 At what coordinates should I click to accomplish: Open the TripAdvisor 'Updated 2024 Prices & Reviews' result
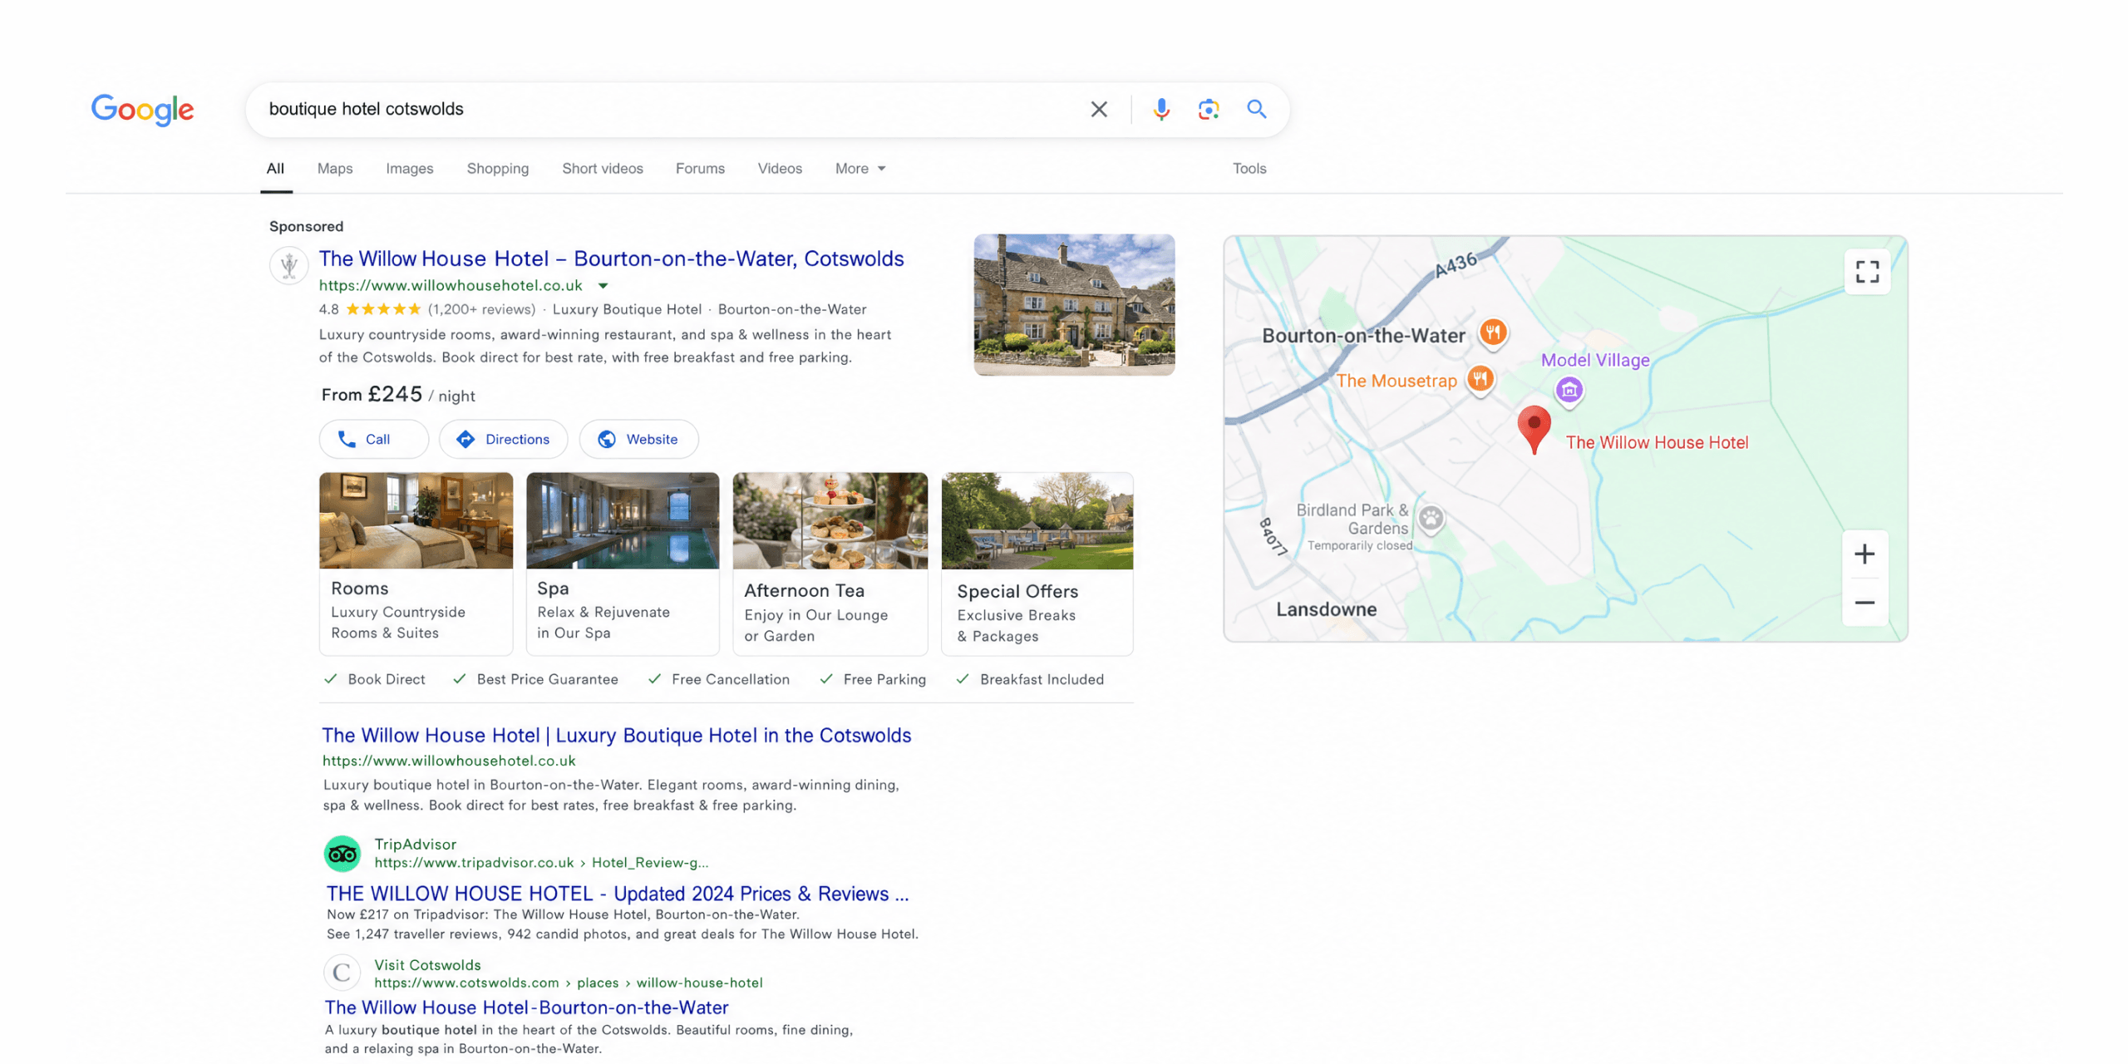[x=617, y=894]
